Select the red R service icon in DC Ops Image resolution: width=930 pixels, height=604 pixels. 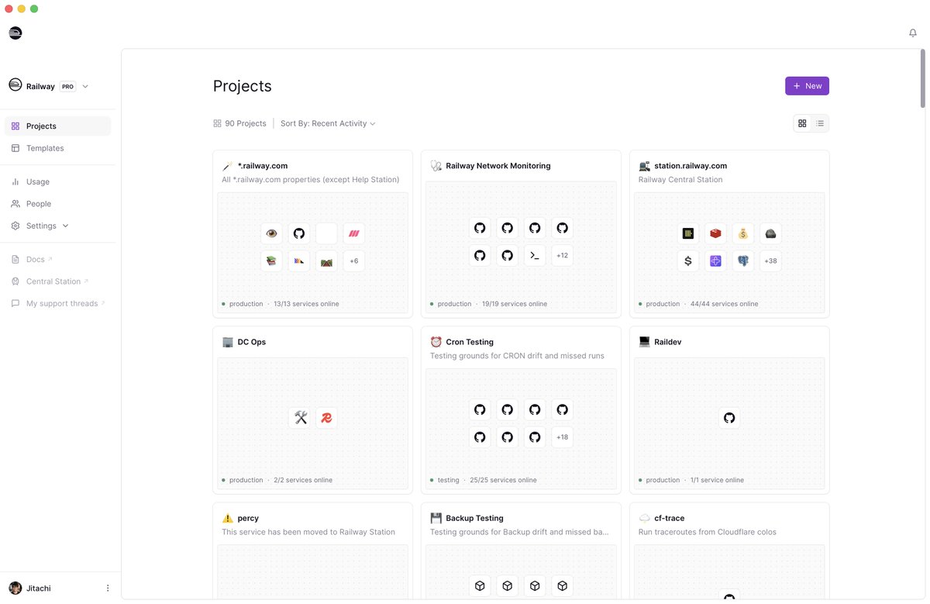(326, 418)
